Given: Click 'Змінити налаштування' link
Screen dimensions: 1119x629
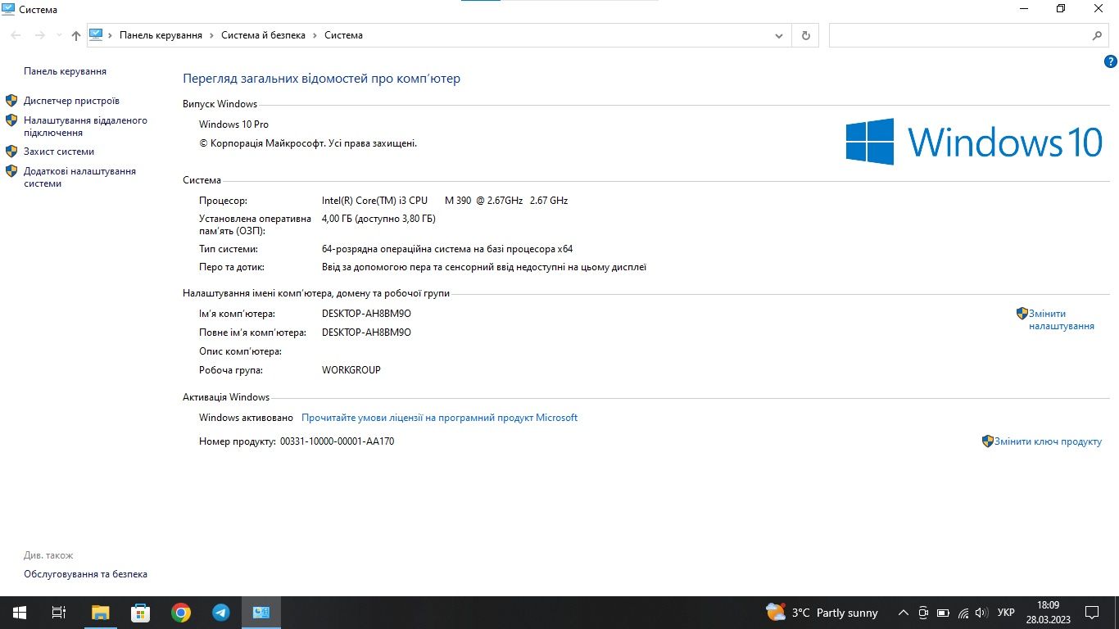Looking at the screenshot, I should 1062,319.
